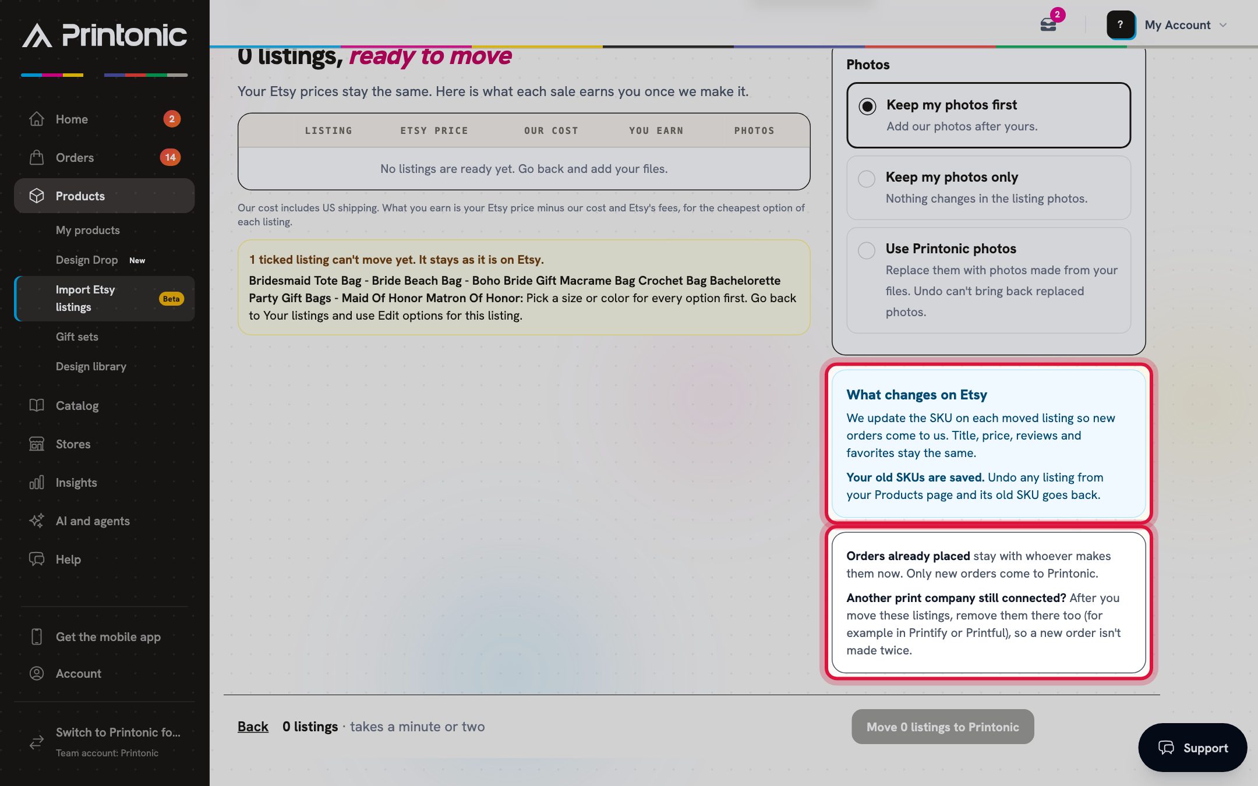The width and height of the screenshot is (1258, 786).
Task: Click the Support chat icon
Action: pos(1166,748)
